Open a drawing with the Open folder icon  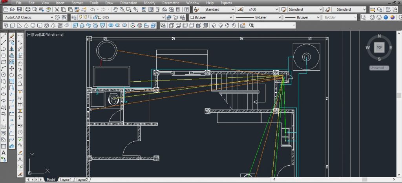[x=13, y=9]
